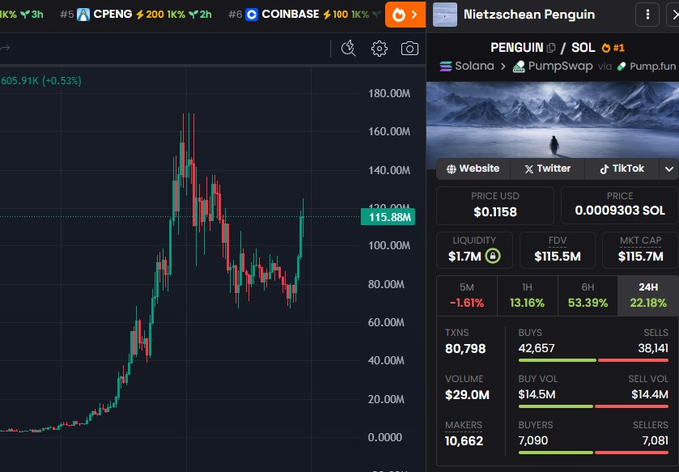The image size is (679, 472).
Task: Click the FDV $115.5M box
Action: point(557,250)
